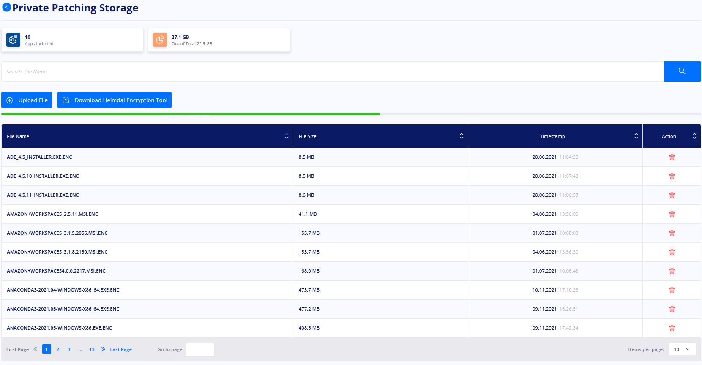
Task: Click the orange storage pie chart icon
Action: [160, 40]
